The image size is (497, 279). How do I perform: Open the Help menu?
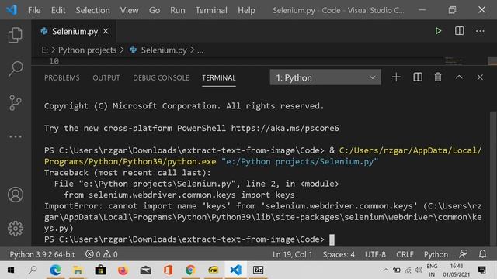pos(246,10)
